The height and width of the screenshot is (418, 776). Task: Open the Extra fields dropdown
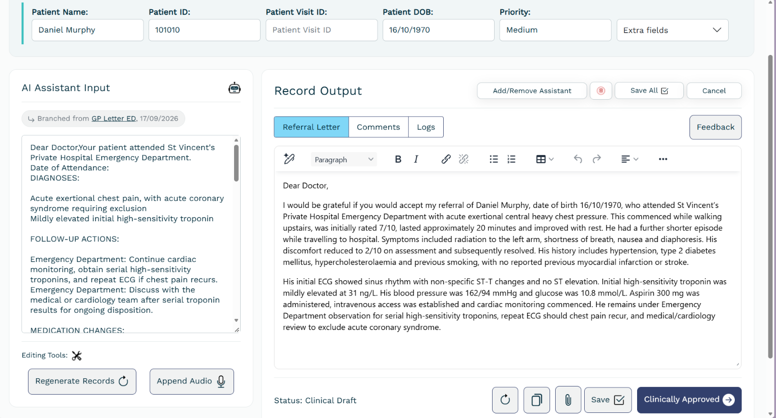click(672, 30)
